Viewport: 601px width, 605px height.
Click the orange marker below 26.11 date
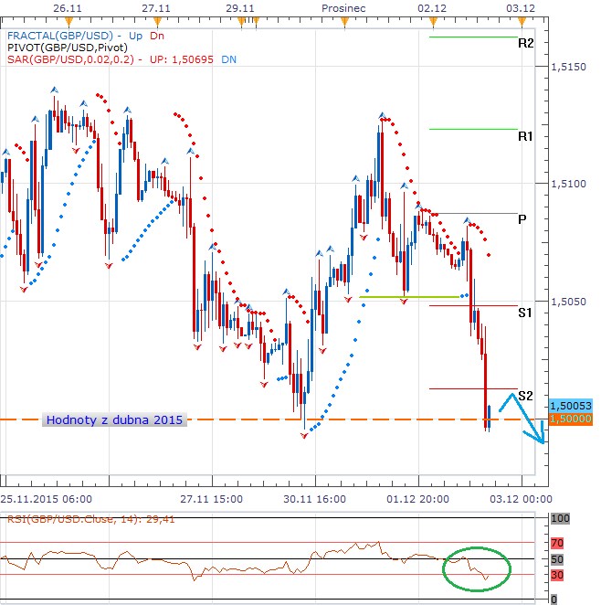[x=63, y=19]
